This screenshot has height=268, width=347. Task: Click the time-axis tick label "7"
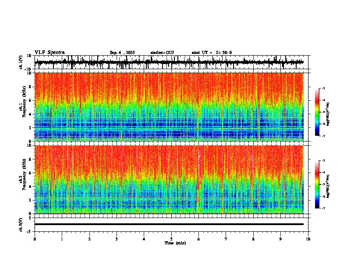pos(226,239)
